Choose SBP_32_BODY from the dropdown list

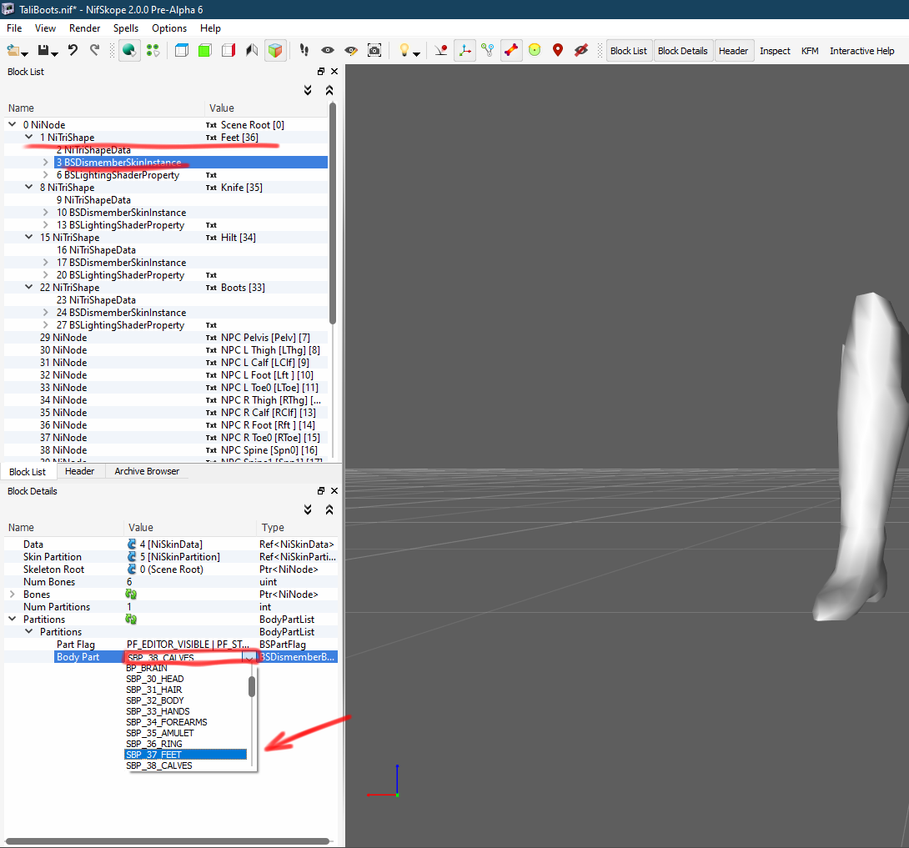[185, 700]
